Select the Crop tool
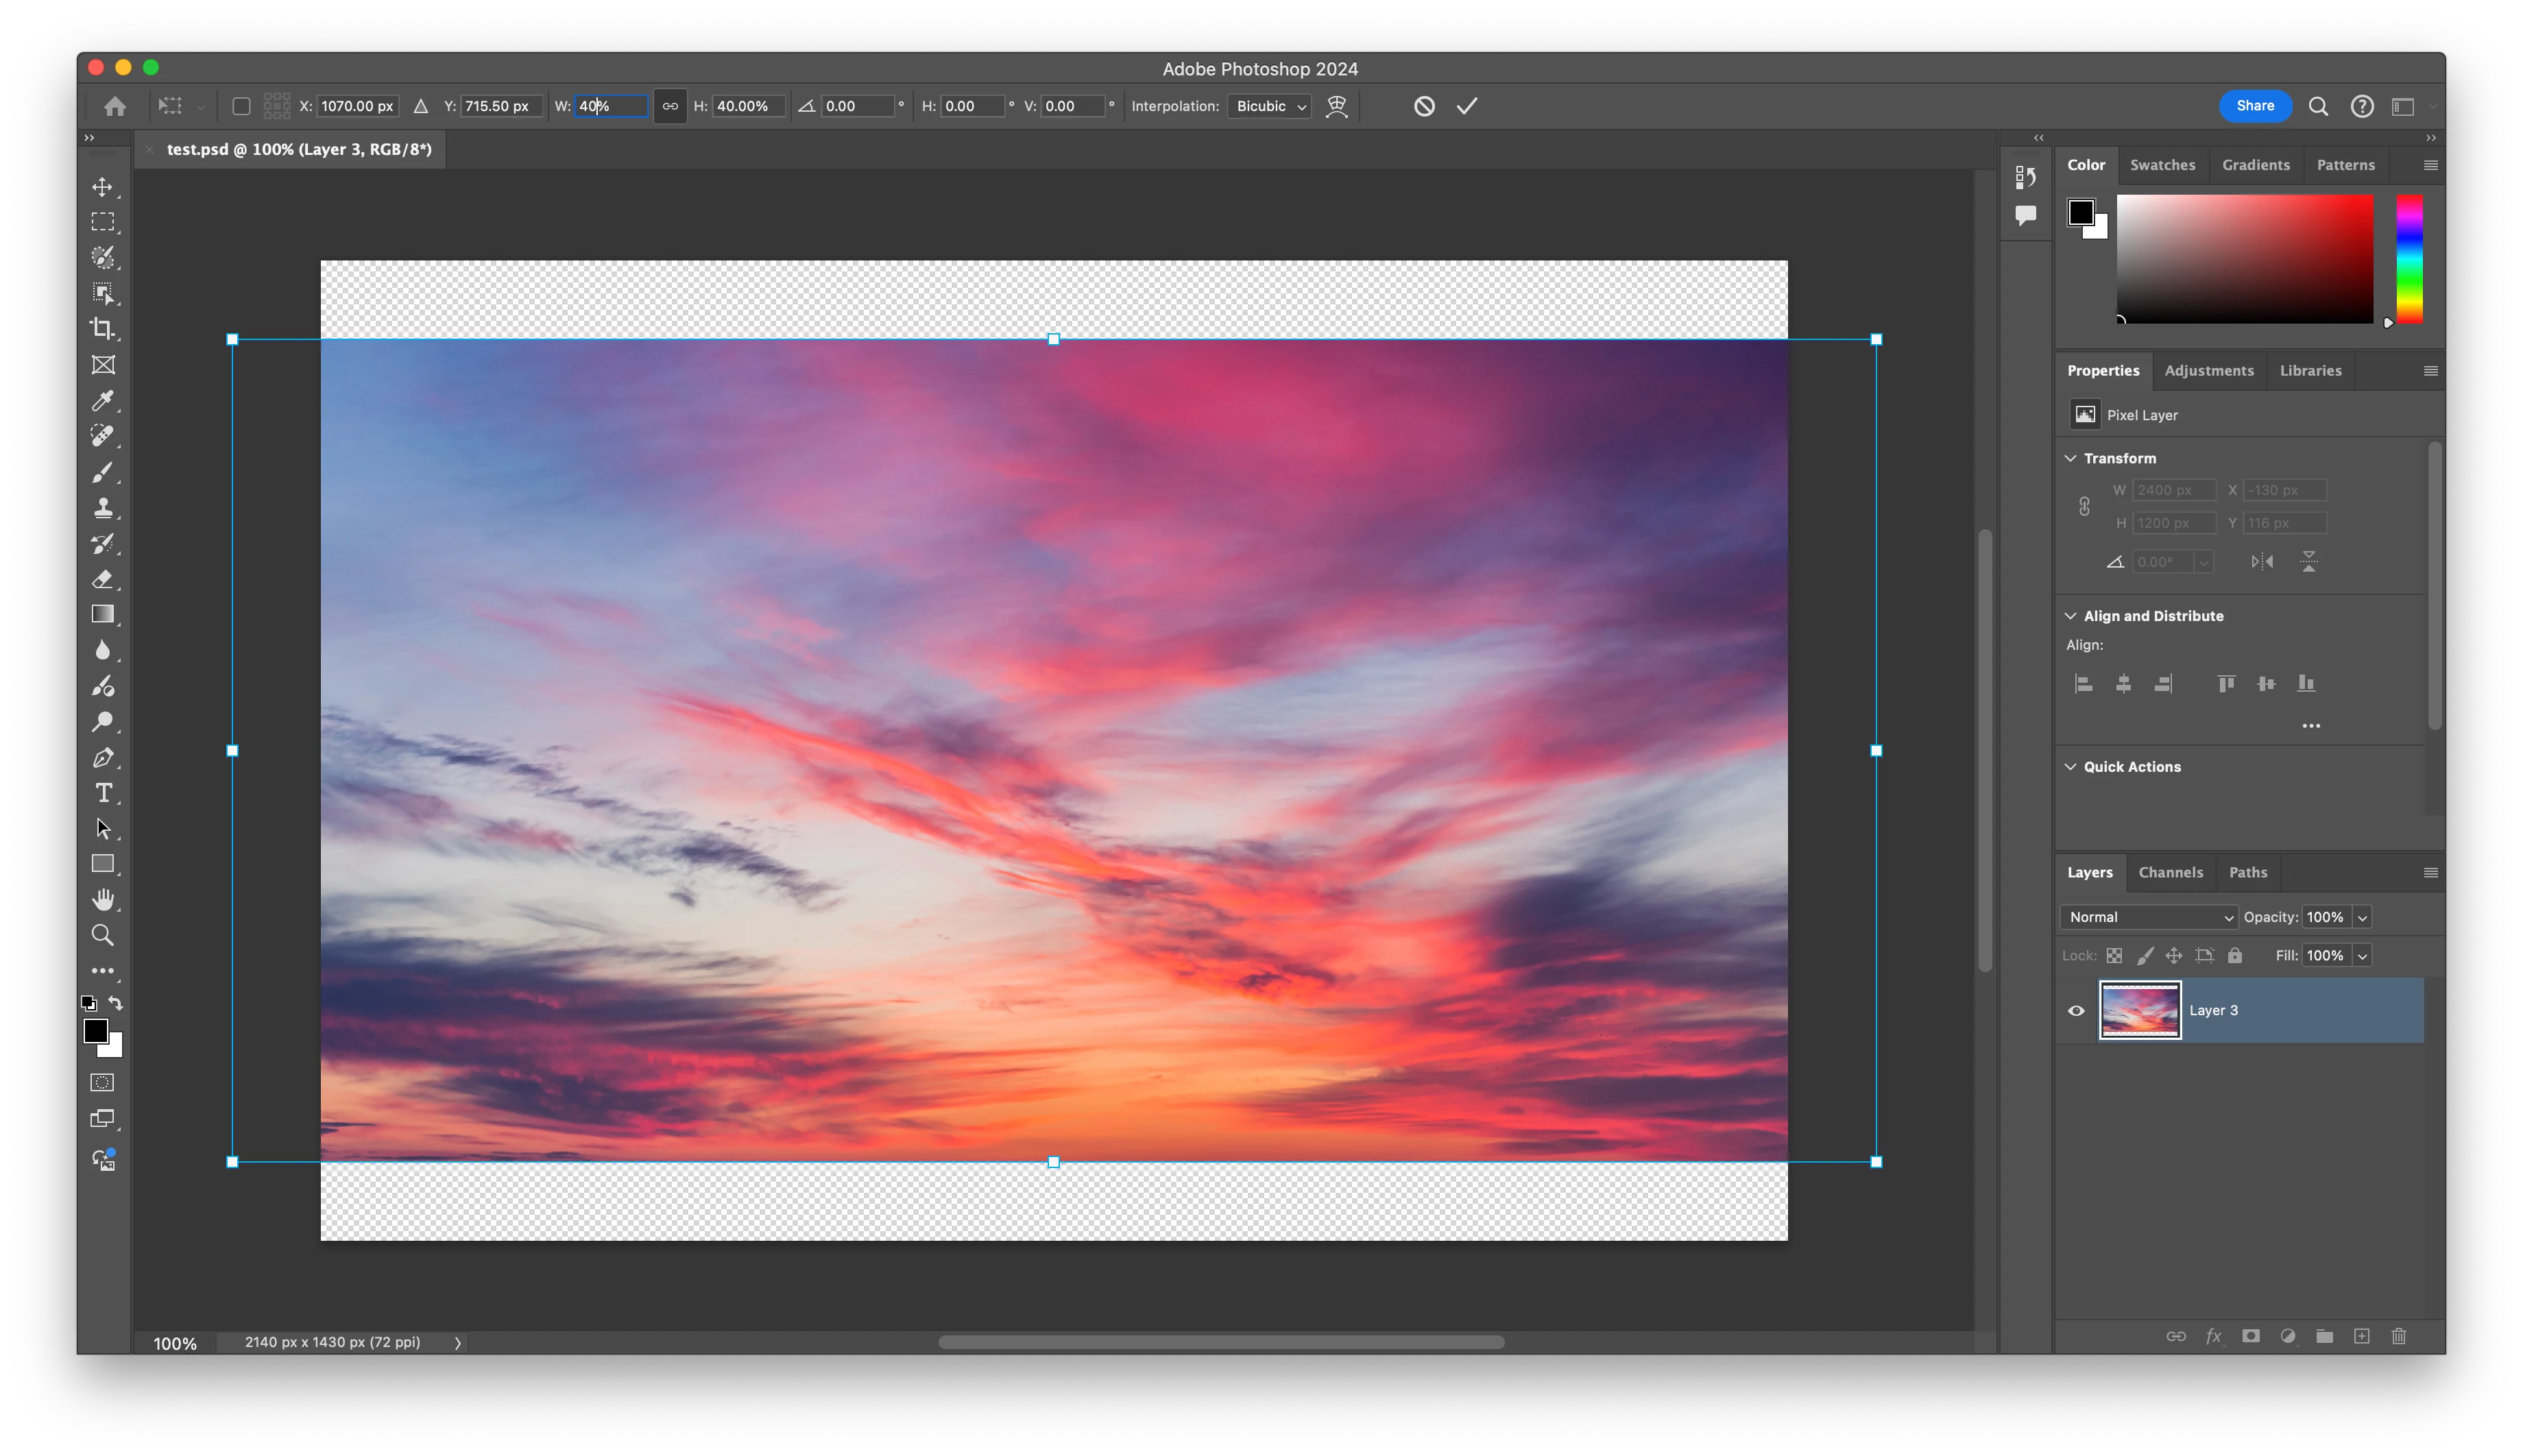Image resolution: width=2523 pixels, height=1456 pixels. (x=102, y=328)
